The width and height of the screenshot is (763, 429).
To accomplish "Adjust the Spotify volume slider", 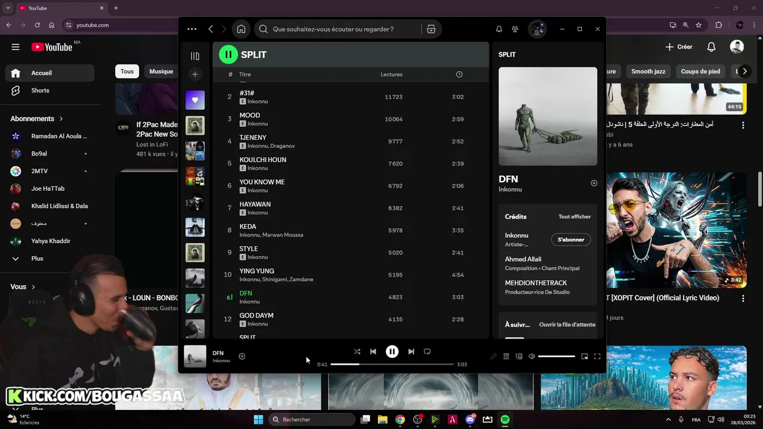I will click(557, 356).
